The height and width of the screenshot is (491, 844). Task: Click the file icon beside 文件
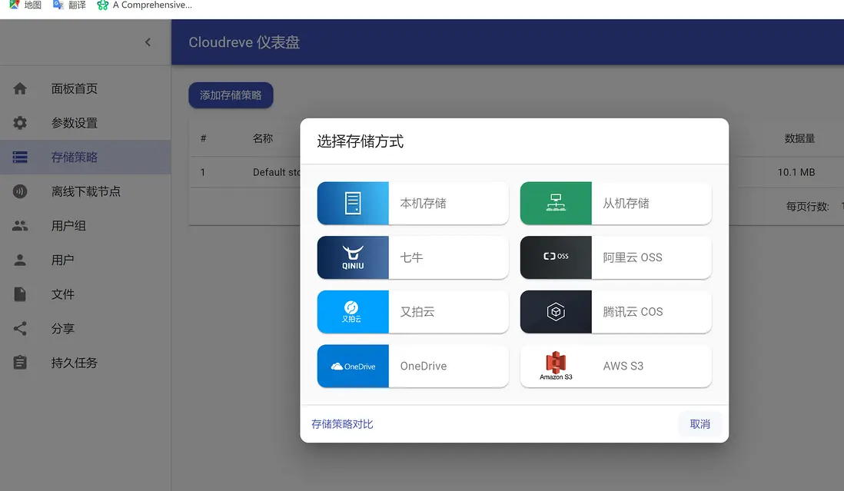(x=20, y=294)
